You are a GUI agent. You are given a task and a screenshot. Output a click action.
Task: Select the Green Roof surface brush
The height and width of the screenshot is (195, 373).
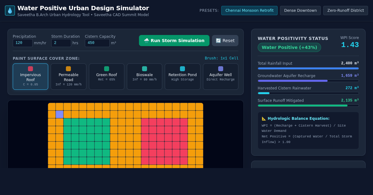coord(107,76)
